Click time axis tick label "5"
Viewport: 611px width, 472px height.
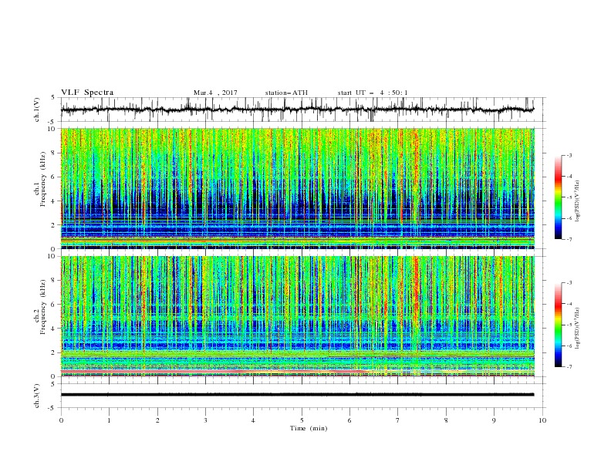tap(302, 420)
